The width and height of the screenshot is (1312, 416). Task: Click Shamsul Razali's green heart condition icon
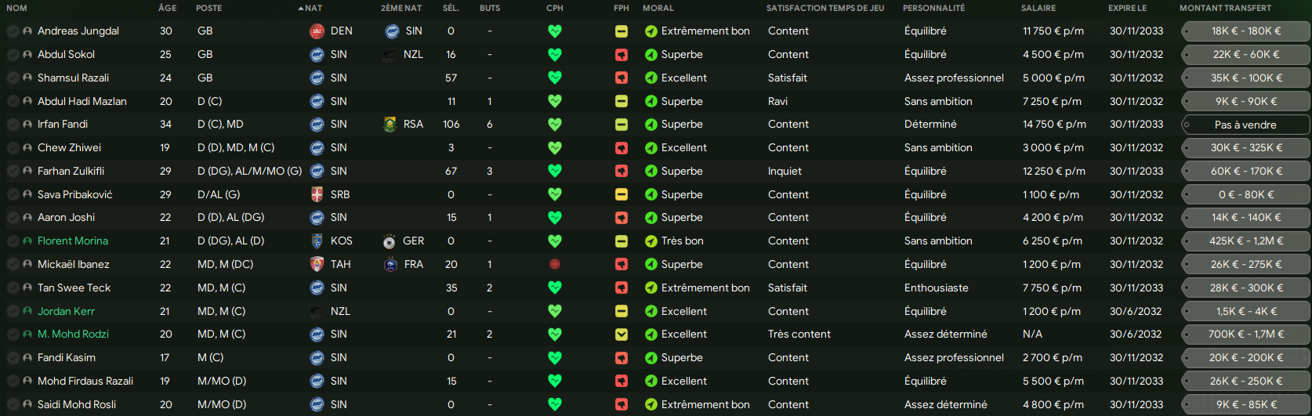point(555,78)
